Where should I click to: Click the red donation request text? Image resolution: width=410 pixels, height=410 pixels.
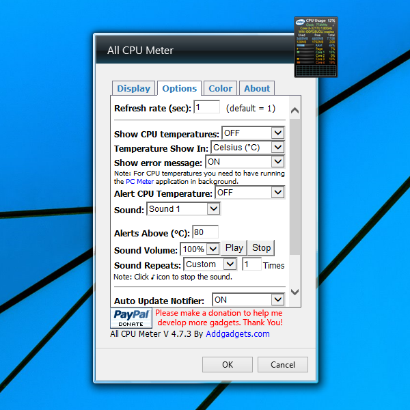coord(219,318)
